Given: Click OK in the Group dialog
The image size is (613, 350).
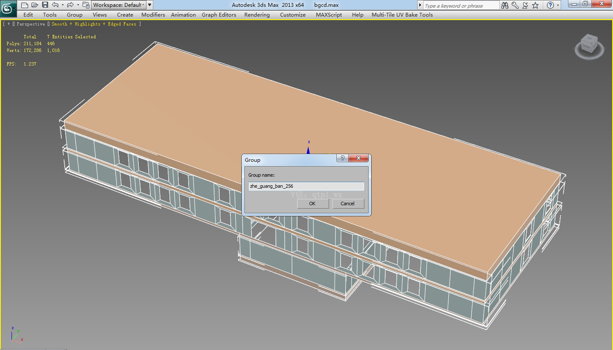Looking at the screenshot, I should [x=312, y=204].
